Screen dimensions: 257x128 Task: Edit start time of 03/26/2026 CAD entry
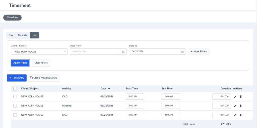coord(135,96)
